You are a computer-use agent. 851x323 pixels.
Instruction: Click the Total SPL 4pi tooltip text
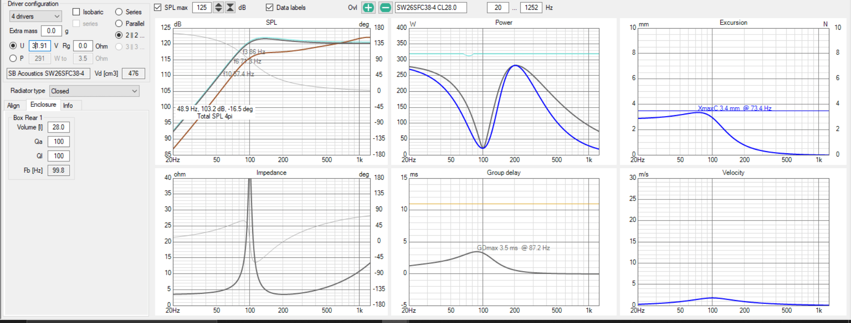tap(215, 117)
